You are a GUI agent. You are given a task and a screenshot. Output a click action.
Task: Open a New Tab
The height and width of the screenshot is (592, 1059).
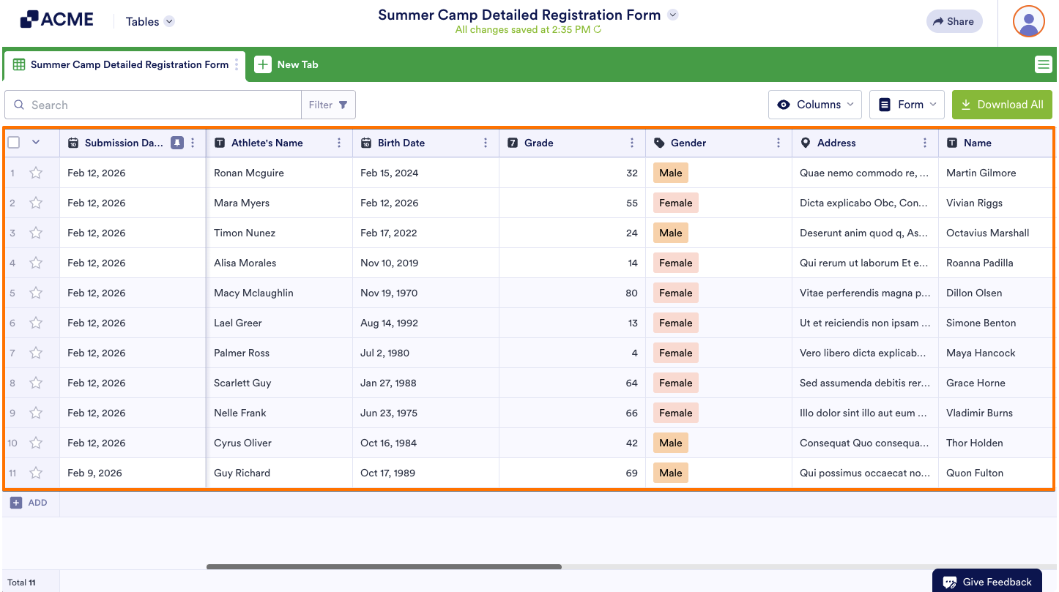tap(287, 64)
